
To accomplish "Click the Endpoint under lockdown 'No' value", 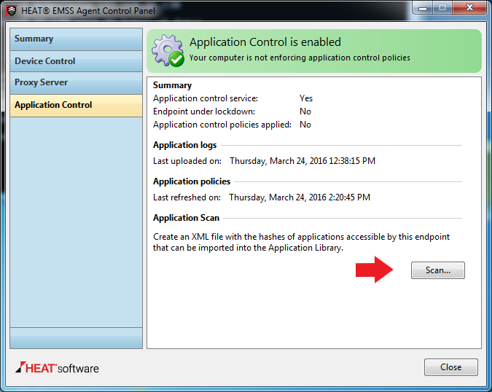I will click(305, 111).
